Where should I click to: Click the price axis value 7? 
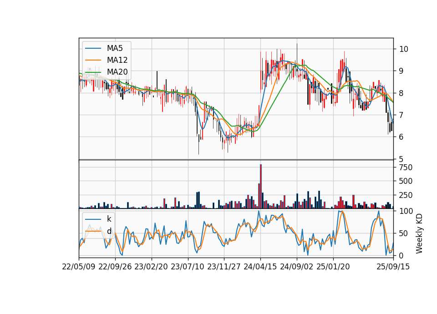pyautogui.click(x=401, y=115)
